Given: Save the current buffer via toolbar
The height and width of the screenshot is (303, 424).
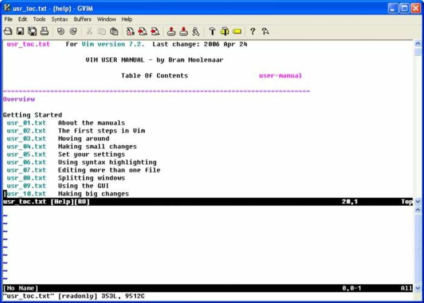Looking at the screenshot, I should pos(20,31).
